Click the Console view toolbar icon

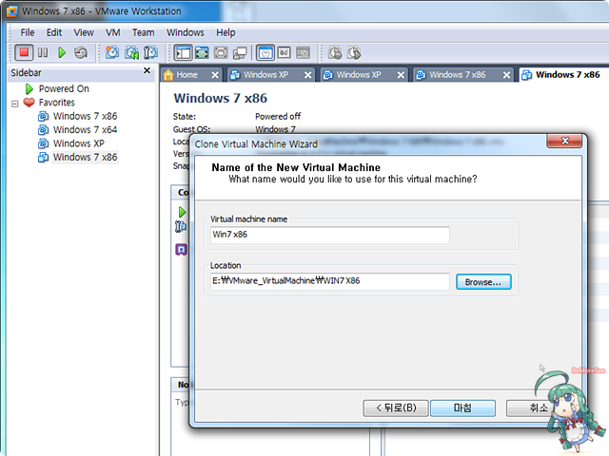pos(303,52)
